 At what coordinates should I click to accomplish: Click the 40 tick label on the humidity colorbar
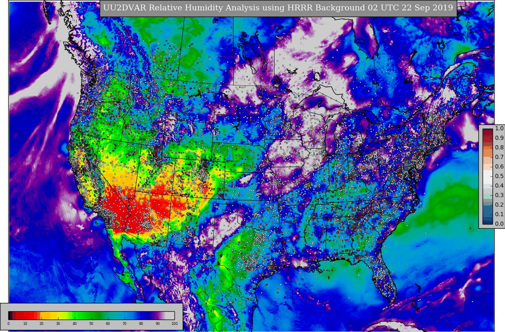point(75,323)
